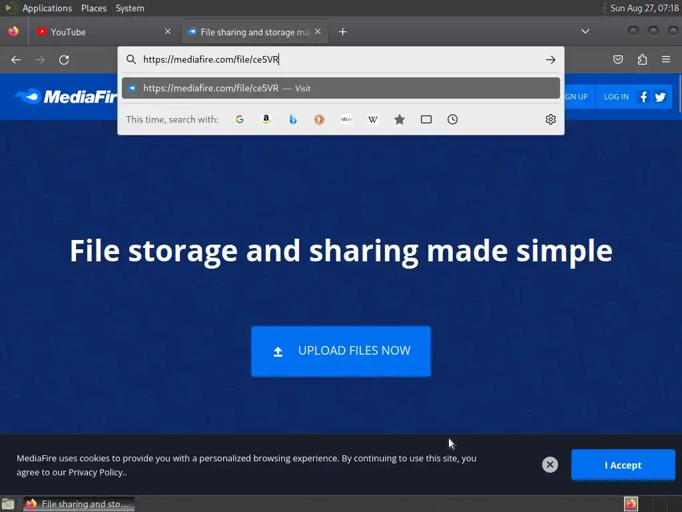Image resolution: width=682 pixels, height=512 pixels.
Task: Select the File sharing and storage tab
Action: pos(255,32)
